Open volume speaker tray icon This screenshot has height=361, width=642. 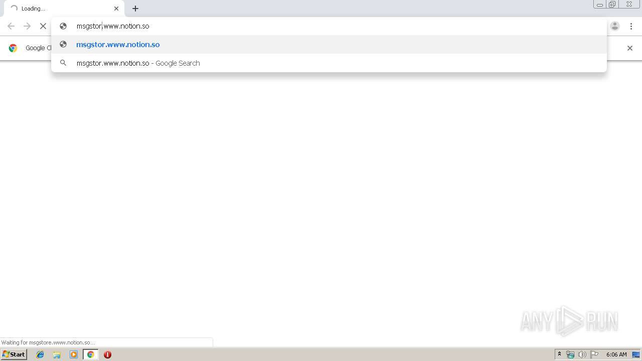coord(582,354)
